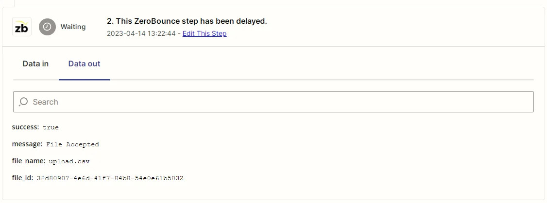Screen dimensions: 547x203
Task: Click the ZeroBounce step delayed title
Action: click(x=191, y=21)
